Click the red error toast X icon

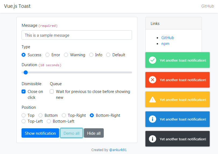click(x=152, y=80)
